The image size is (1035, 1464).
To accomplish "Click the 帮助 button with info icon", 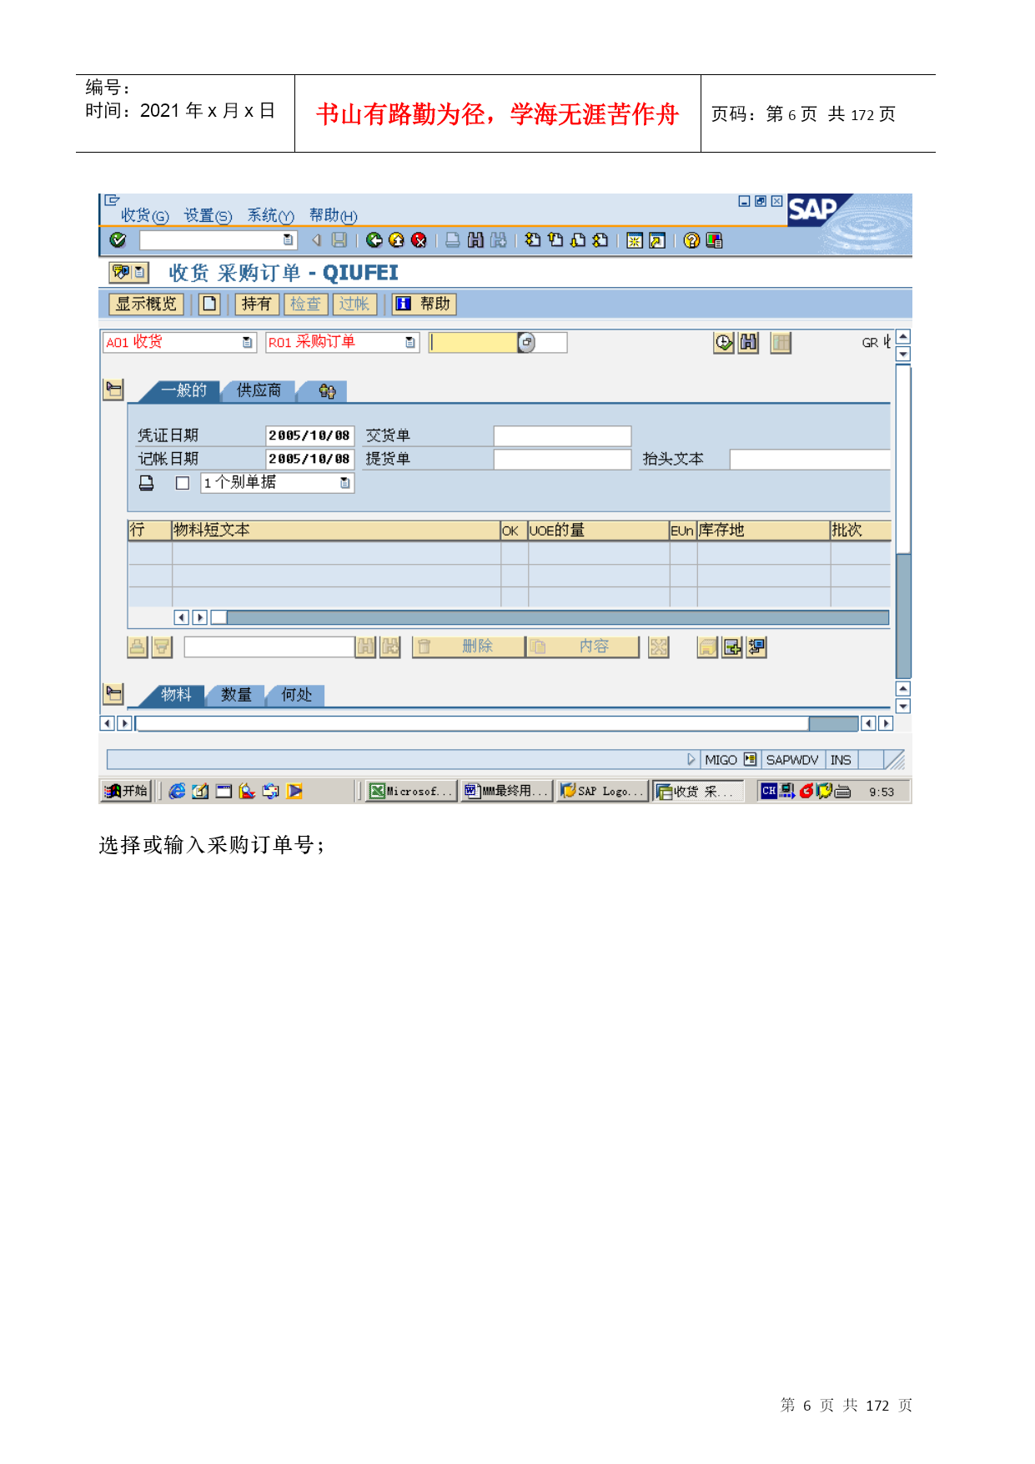I will pyautogui.click(x=425, y=304).
